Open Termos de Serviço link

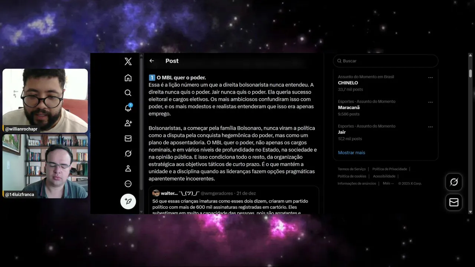[351, 169]
